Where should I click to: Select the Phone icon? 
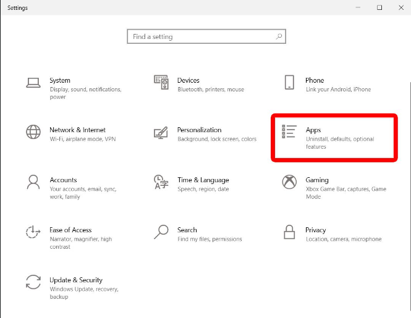click(x=289, y=82)
